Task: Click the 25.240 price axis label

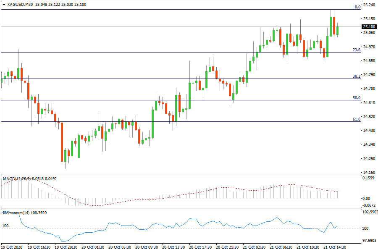Action: pyautogui.click(x=369, y=5)
